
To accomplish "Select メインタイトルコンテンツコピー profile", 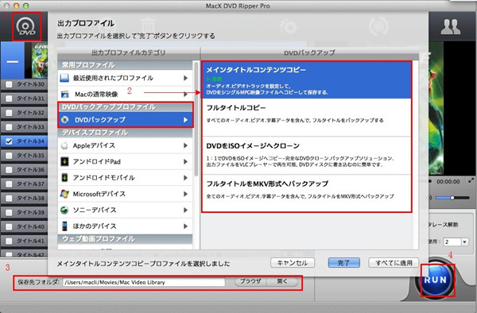I will point(306,80).
